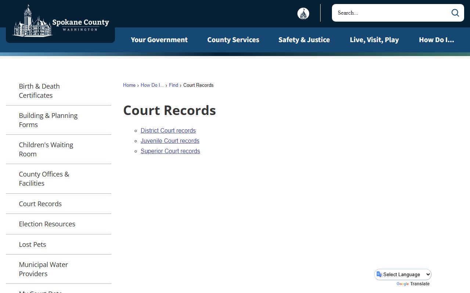Go to Home breadcrumb link
The image size is (470, 293).
point(129,85)
